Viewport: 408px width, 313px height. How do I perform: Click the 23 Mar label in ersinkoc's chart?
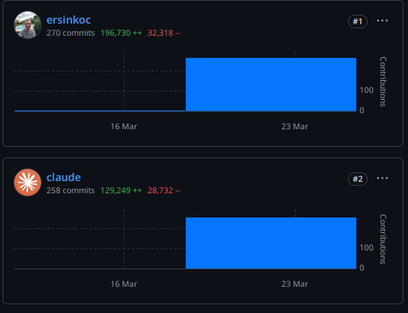pyautogui.click(x=295, y=127)
